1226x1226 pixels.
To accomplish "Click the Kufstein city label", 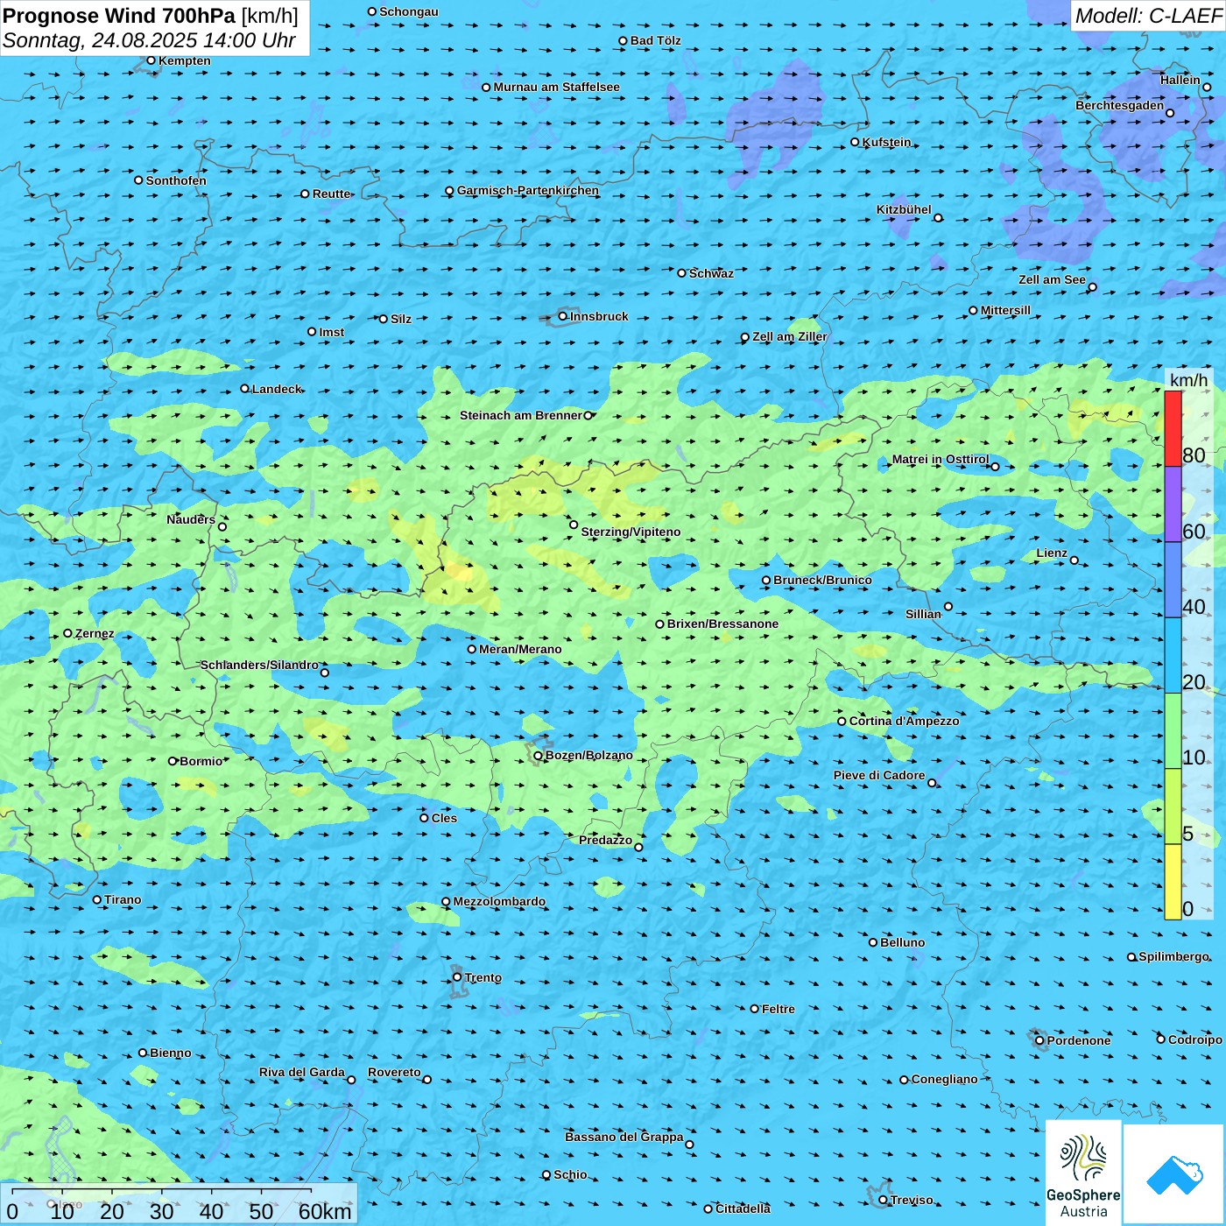I will click(x=886, y=142).
